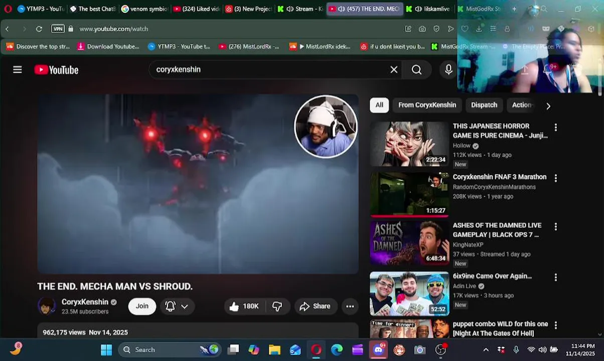Click the circular facecam overlay in video
The height and width of the screenshot is (361, 604).
(326, 126)
